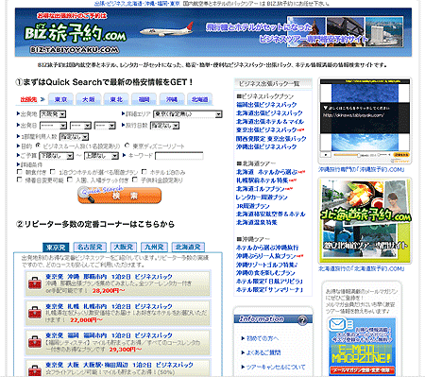Switch to the 北海道発 departure tab
This screenshot has height=377, width=425.
click(x=188, y=247)
